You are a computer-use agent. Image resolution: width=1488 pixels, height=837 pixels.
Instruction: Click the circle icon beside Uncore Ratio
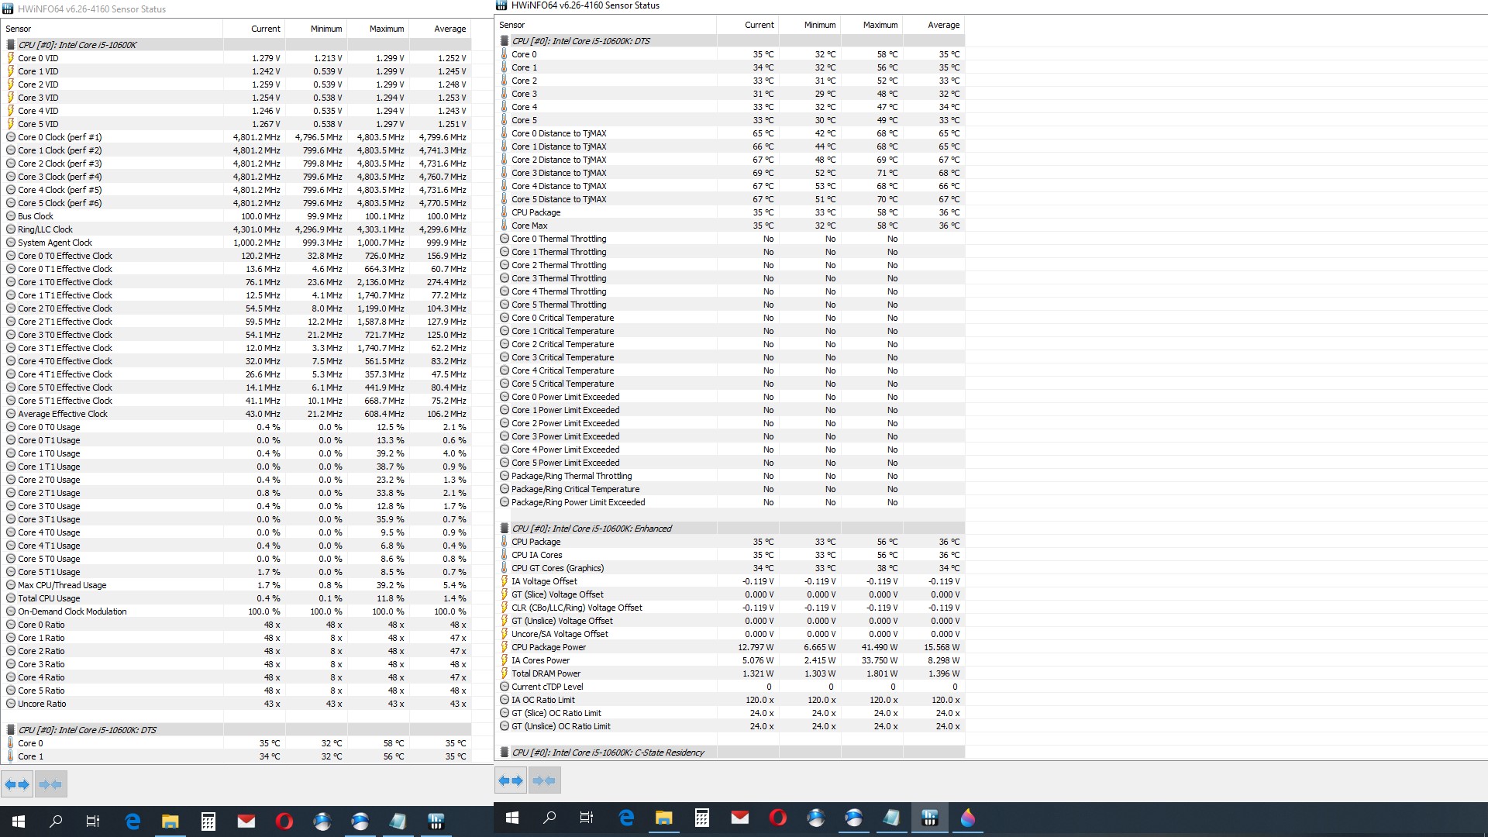pyautogui.click(x=11, y=704)
